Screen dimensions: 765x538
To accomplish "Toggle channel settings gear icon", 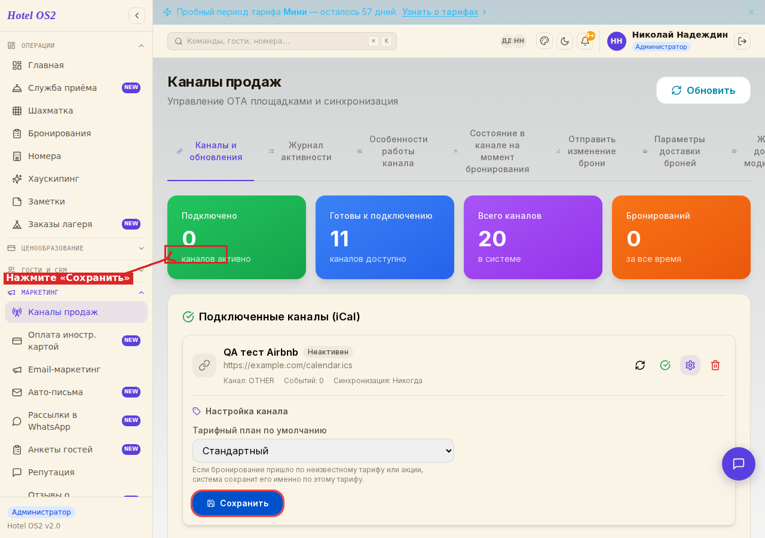I will click(x=690, y=365).
